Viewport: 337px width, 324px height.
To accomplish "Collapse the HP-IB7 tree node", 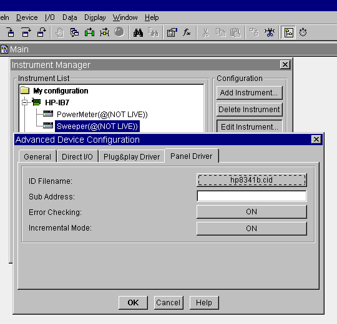I will pos(25,102).
